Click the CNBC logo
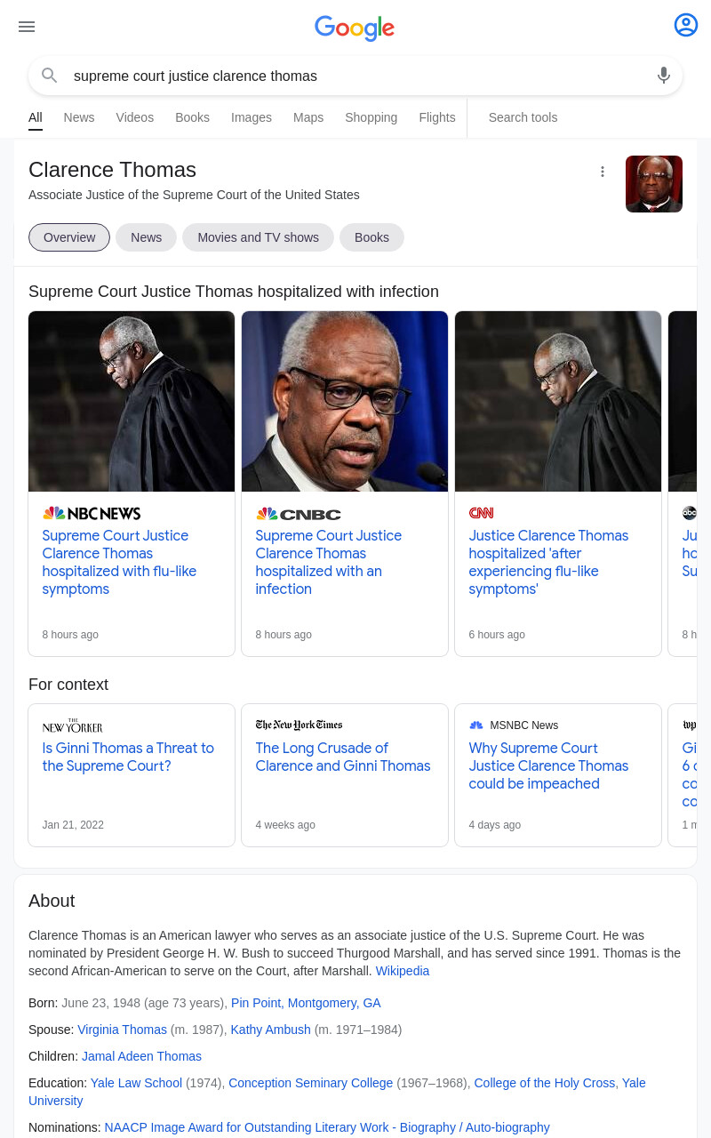711x1138 pixels. pyautogui.click(x=299, y=513)
